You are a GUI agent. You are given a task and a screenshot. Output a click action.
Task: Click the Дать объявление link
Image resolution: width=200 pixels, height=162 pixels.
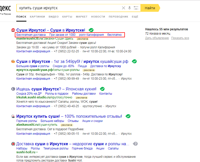coord(157,38)
